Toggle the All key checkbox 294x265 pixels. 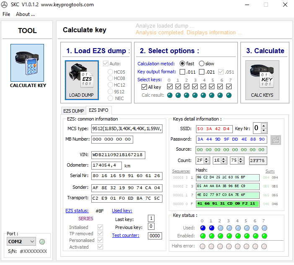pyautogui.click(x=144, y=87)
